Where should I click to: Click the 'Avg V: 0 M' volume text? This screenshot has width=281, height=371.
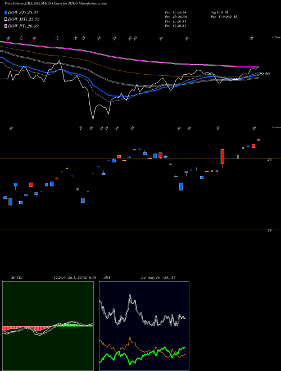(x=220, y=12)
